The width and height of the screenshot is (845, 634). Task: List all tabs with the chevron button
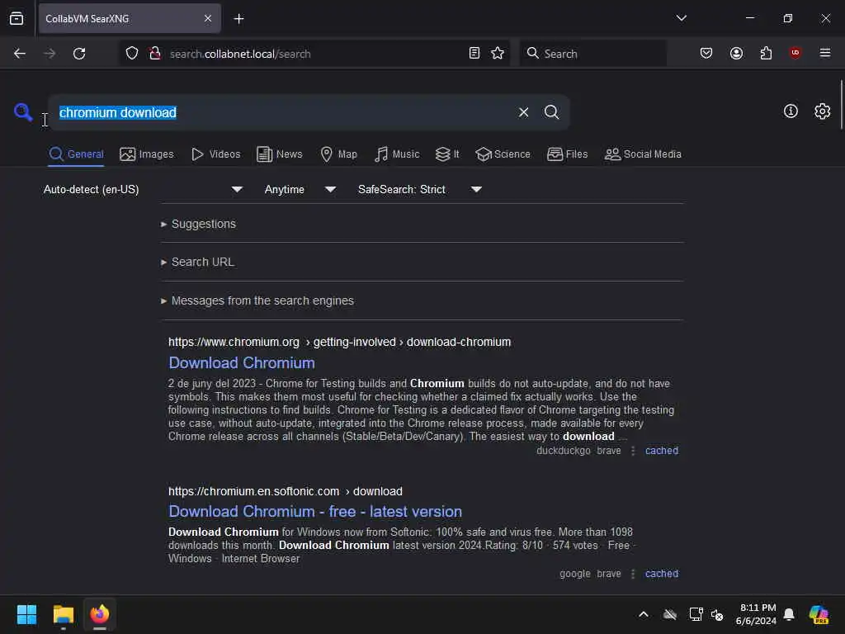pos(681,18)
